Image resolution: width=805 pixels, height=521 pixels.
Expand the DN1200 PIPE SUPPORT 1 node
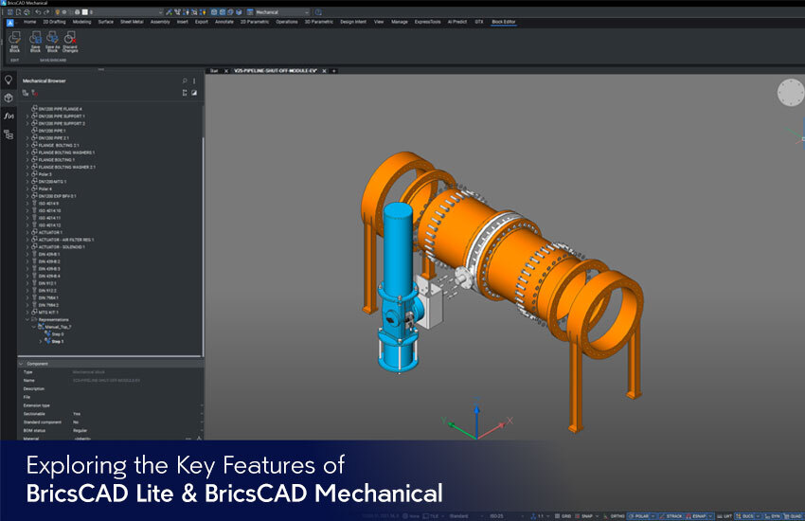pos(27,117)
